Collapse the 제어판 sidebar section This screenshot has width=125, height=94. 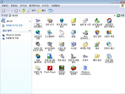point(30,21)
